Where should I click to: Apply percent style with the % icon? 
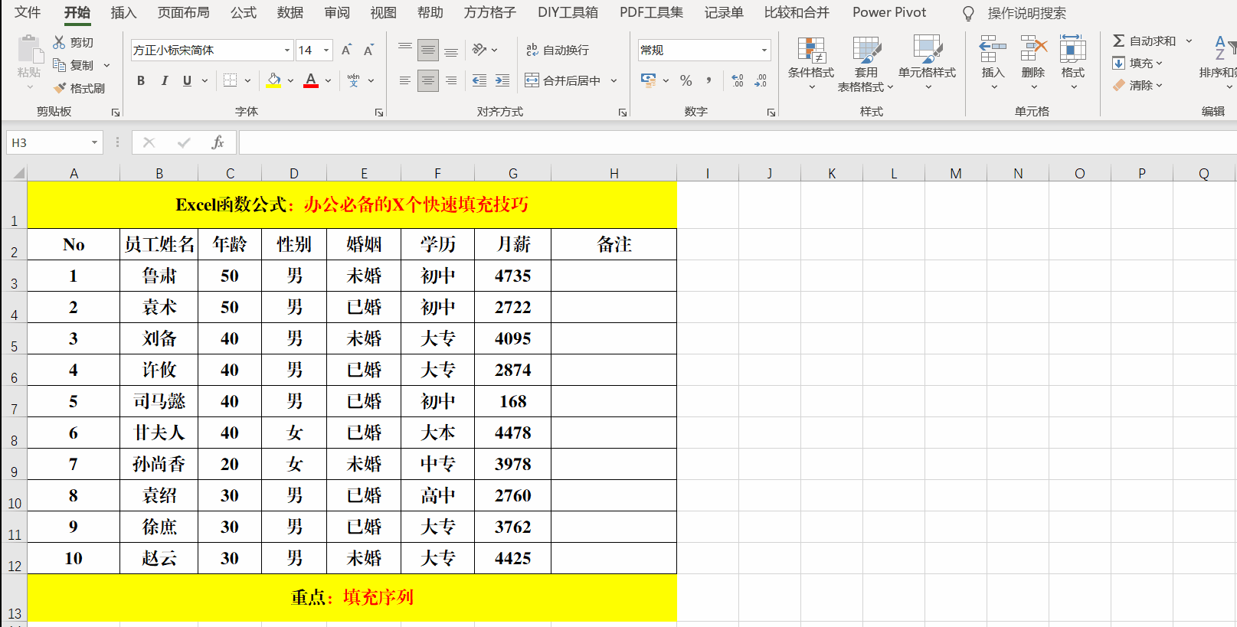coord(686,80)
